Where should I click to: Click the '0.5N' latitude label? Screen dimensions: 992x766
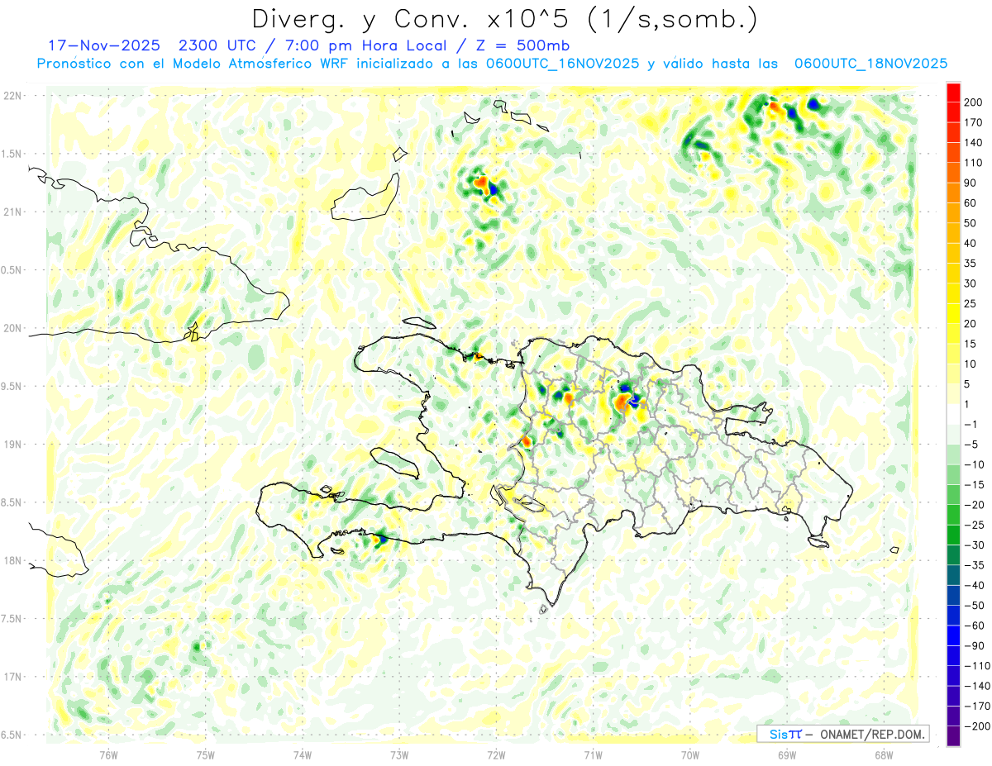pyautogui.click(x=13, y=270)
